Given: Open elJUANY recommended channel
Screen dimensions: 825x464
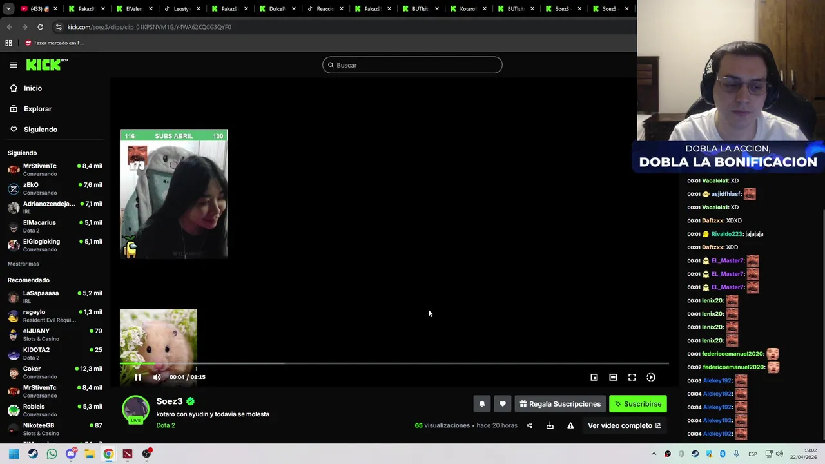Looking at the screenshot, I should 55,334.
